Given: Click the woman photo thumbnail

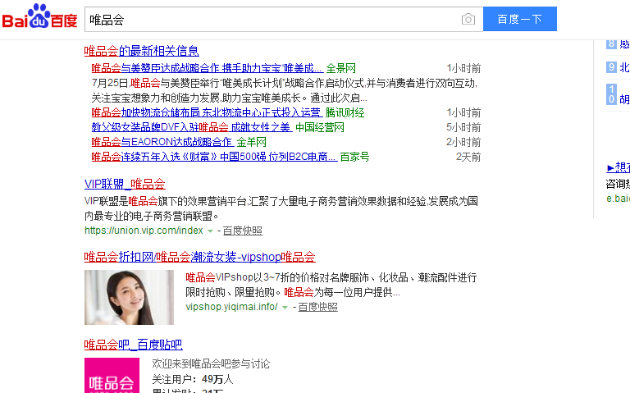Looking at the screenshot, I should click(129, 297).
